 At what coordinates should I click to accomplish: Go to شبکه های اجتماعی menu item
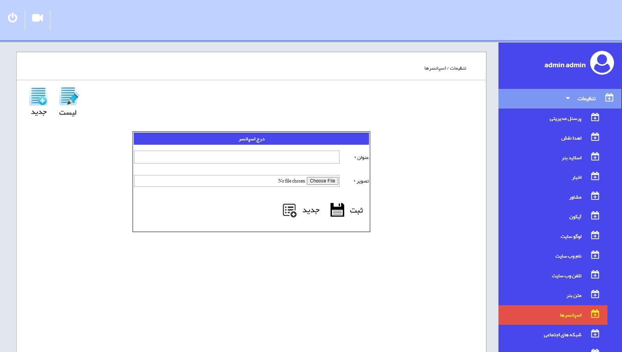tap(562, 335)
